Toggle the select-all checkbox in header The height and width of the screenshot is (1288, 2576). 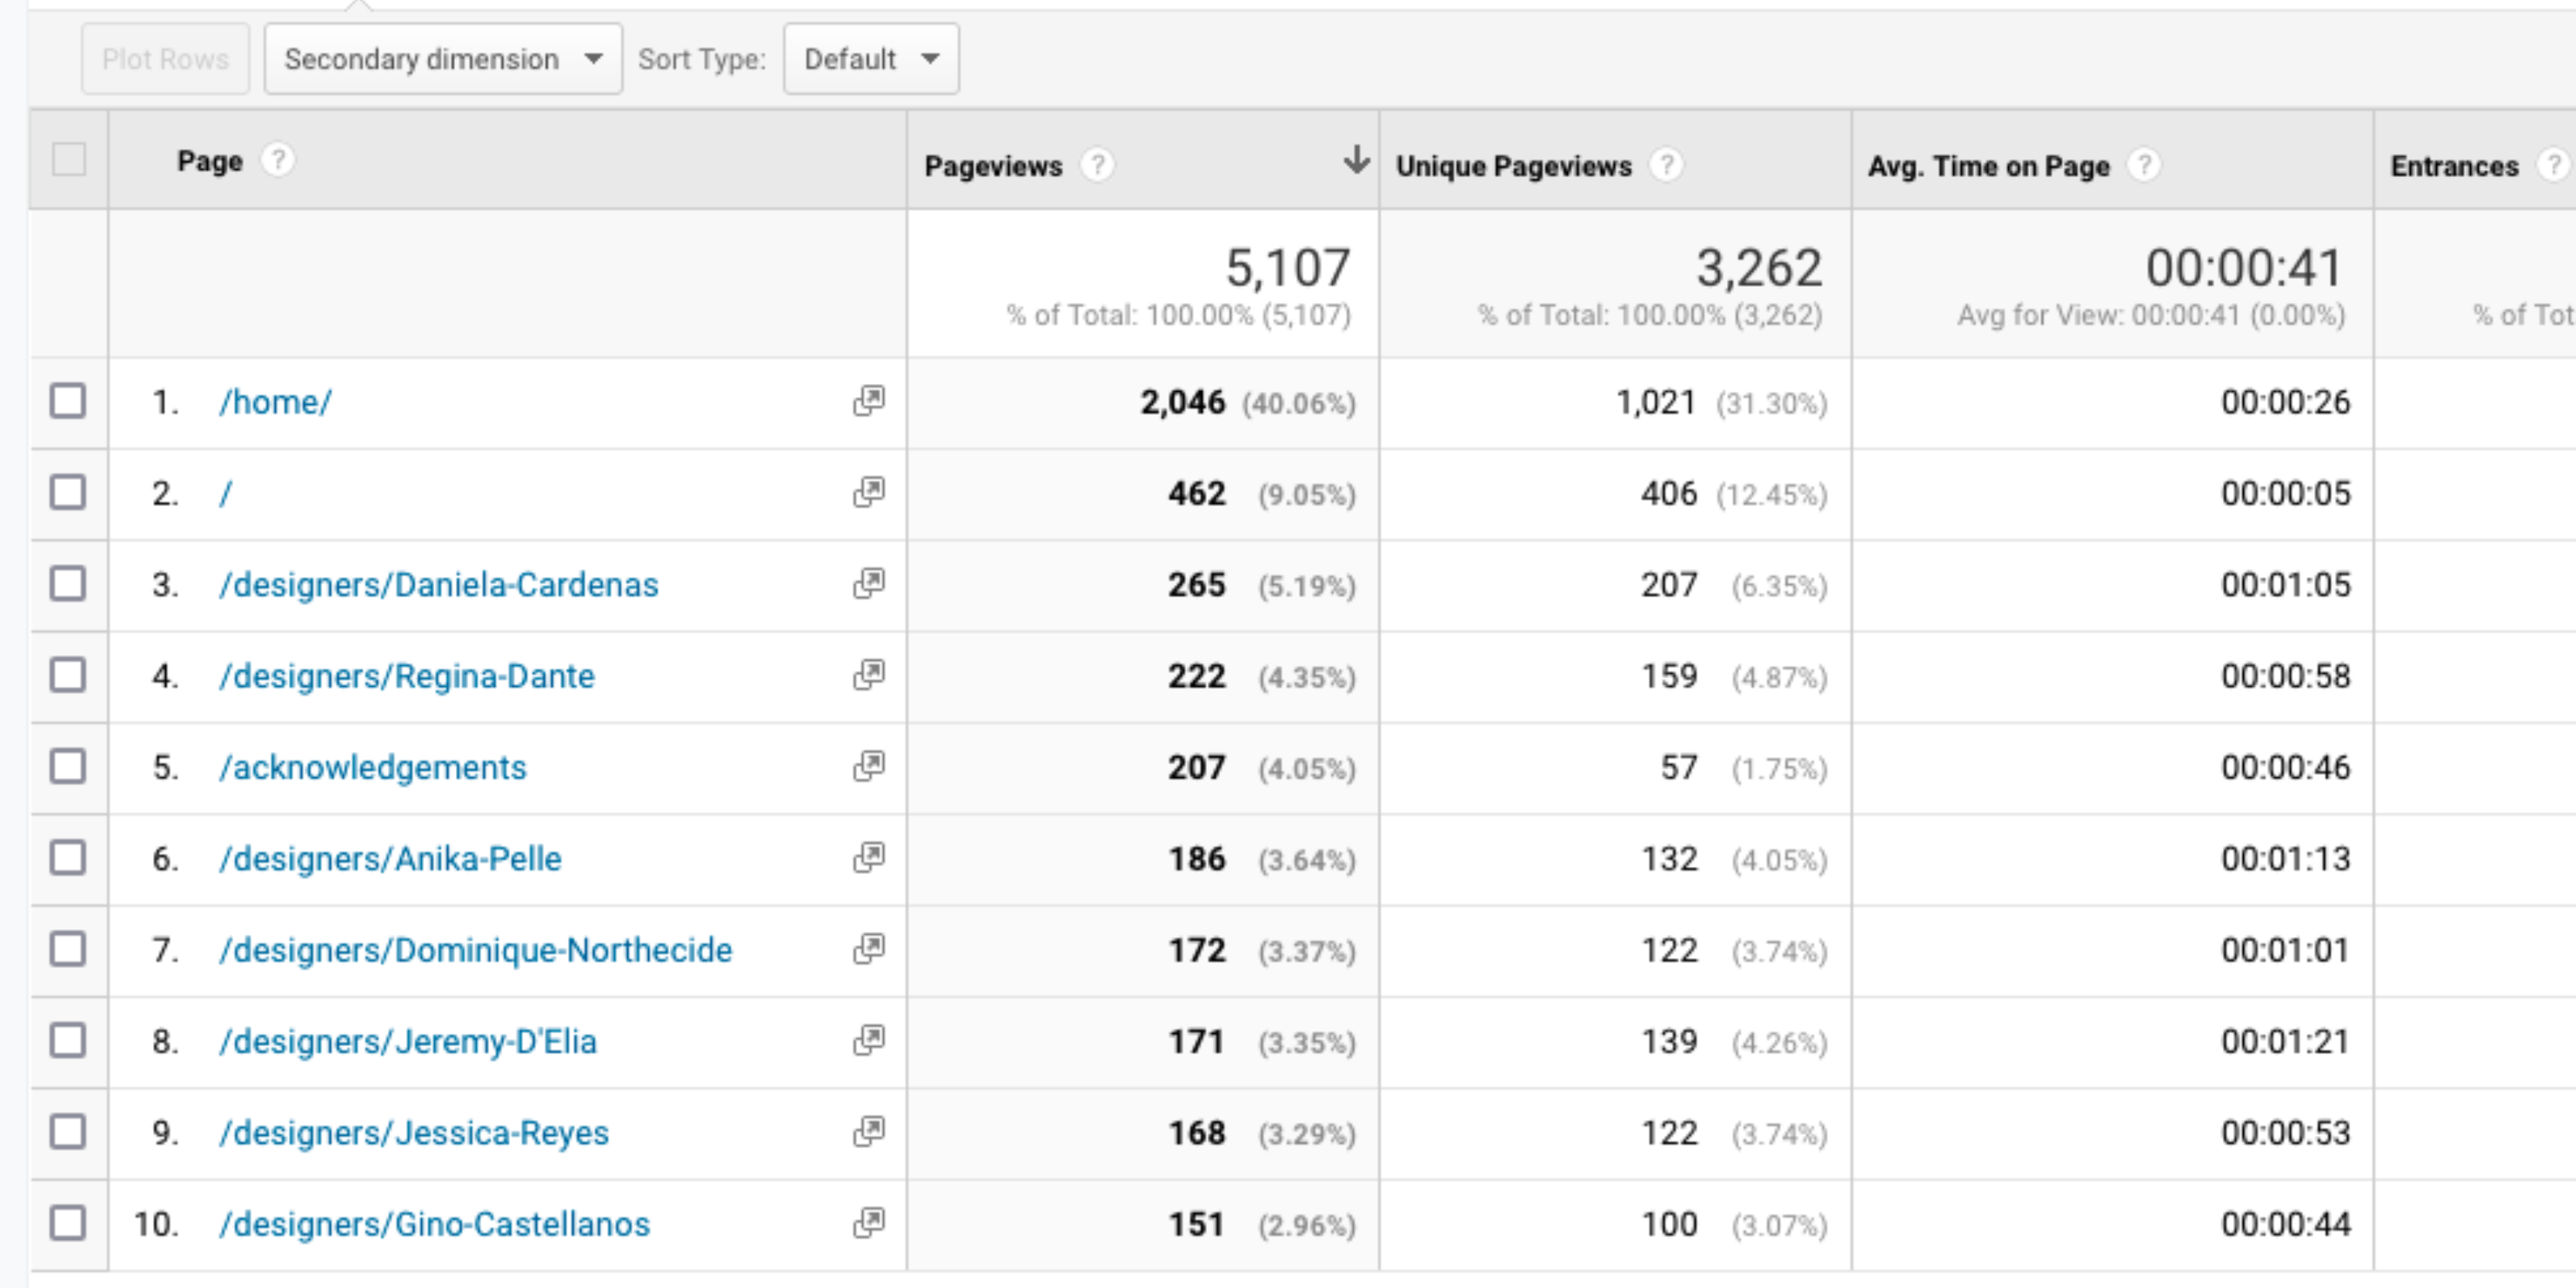68,159
